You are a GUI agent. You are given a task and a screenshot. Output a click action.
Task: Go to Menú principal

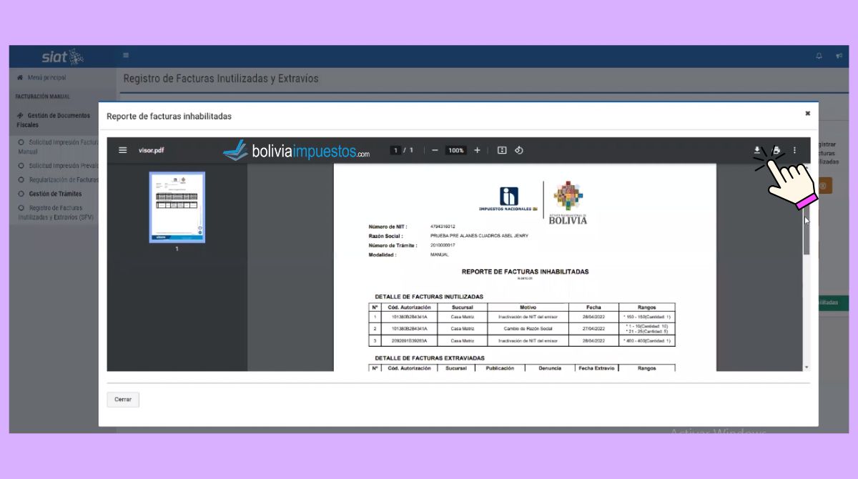coord(46,77)
